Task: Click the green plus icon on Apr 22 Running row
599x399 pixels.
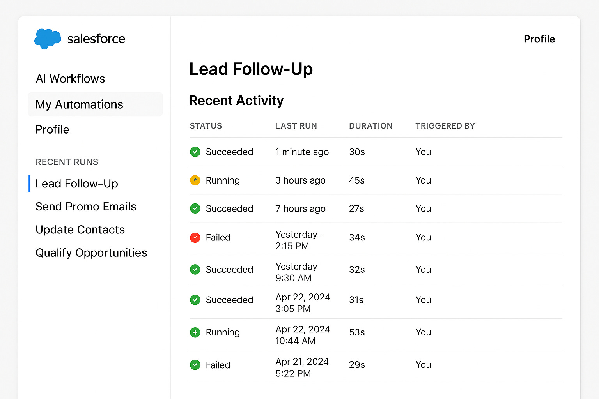Action: tap(195, 332)
